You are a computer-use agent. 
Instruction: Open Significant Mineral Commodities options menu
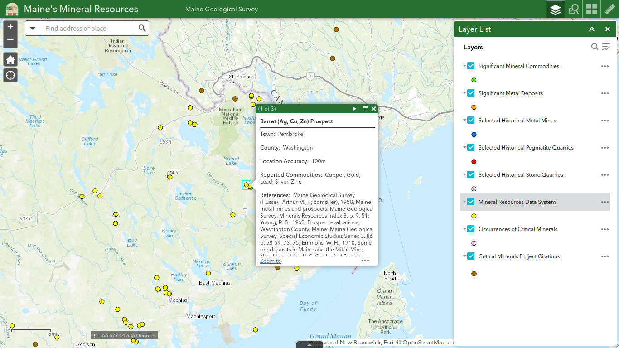(x=605, y=66)
